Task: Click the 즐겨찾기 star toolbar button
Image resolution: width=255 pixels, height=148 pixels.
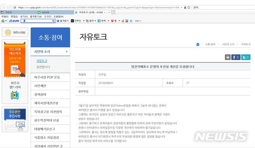Action: [x=63, y=21]
